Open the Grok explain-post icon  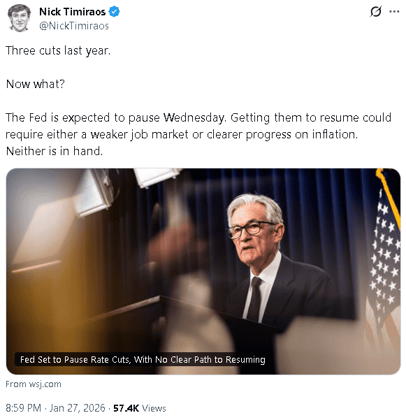[375, 11]
